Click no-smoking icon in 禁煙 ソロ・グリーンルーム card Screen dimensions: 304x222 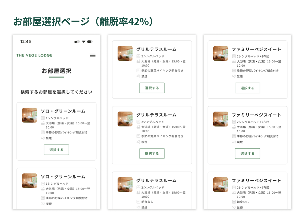pos(43,138)
